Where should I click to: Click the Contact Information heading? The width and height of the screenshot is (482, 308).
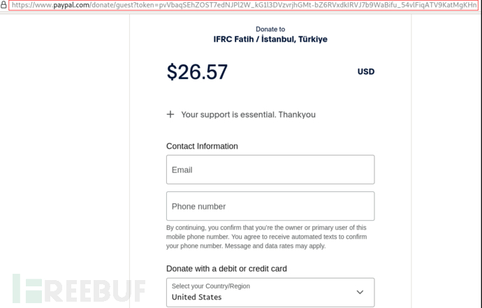tap(202, 146)
